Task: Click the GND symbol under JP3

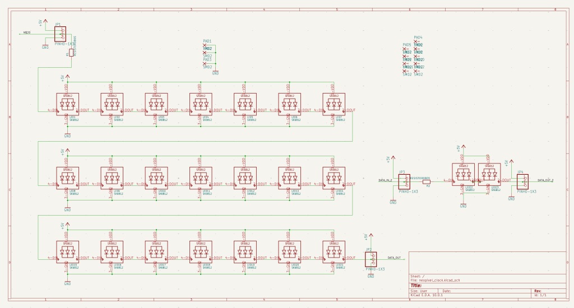Action: tap(393, 202)
